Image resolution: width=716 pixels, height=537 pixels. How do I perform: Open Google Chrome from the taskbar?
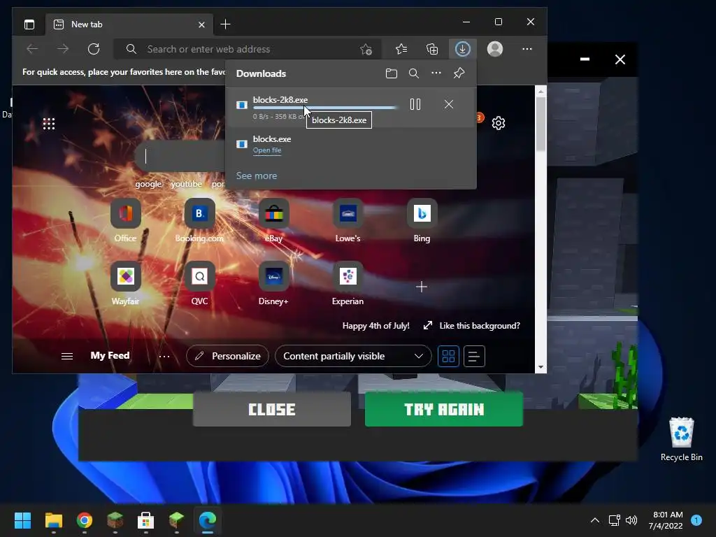tap(85, 520)
